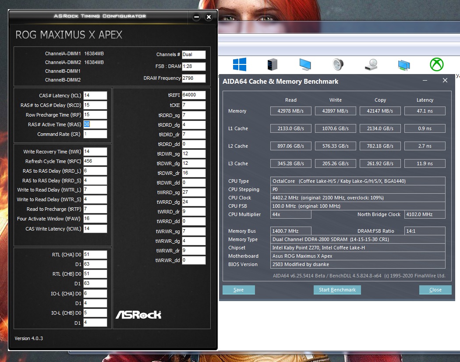
Task: Click the Memory Write value 42897 MB/s
Action: [335, 111]
